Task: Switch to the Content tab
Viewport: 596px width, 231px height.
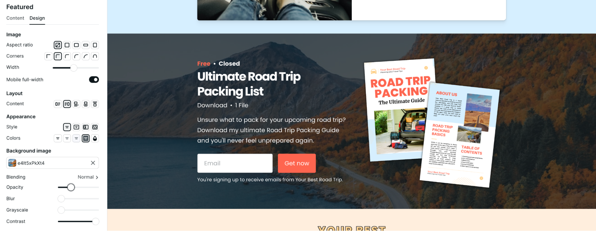Action: pos(15,18)
